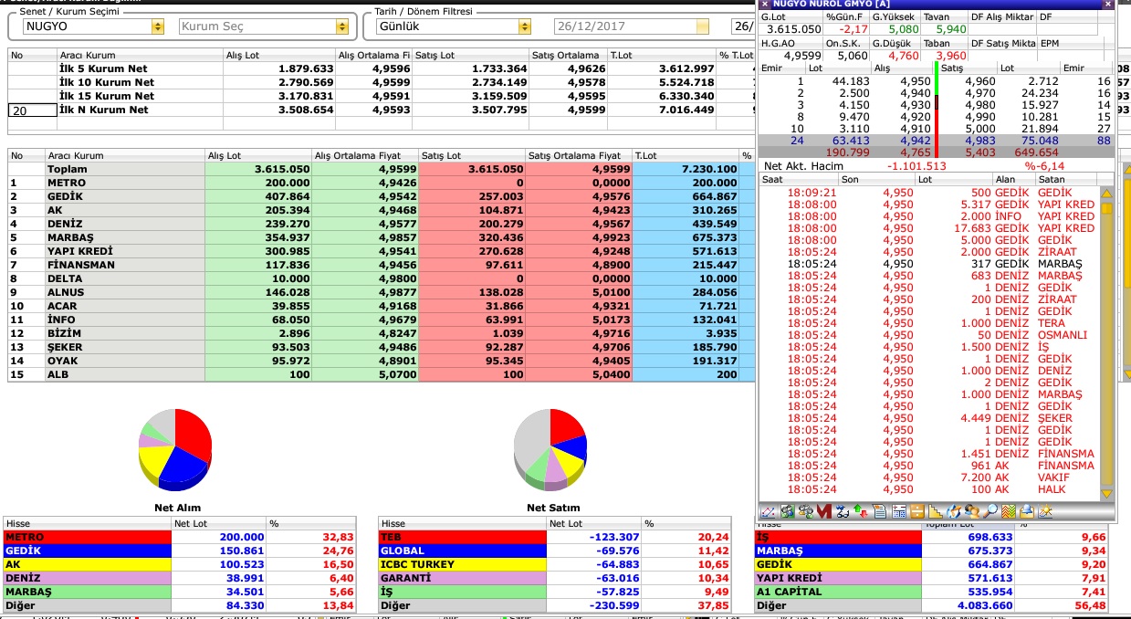Select yellow ICBC TURKEY legend row
Screen dimensions: 1131x619
click(x=554, y=565)
